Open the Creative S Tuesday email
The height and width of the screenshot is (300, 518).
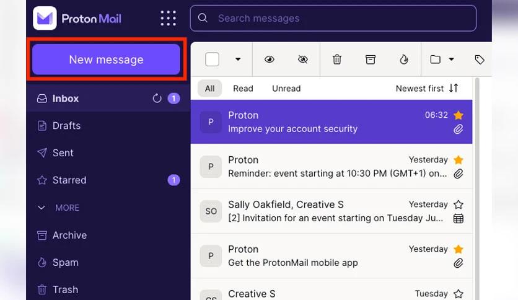click(331, 289)
